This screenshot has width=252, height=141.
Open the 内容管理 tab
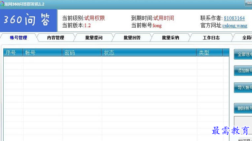55,38
